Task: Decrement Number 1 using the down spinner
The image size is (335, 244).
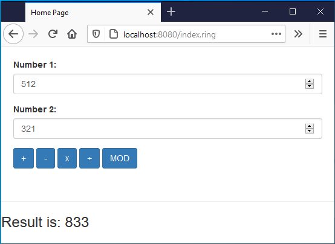Action: tap(310, 86)
